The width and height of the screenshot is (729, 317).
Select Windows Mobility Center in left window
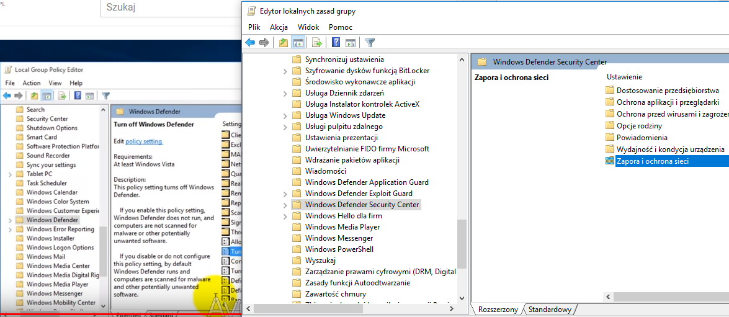pos(61,303)
